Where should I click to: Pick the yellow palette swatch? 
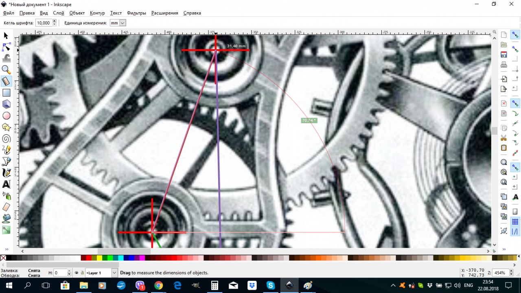[x=99, y=258]
